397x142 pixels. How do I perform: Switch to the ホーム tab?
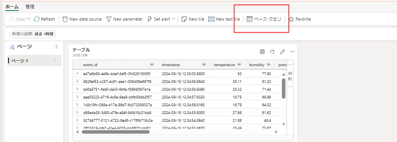point(12,7)
